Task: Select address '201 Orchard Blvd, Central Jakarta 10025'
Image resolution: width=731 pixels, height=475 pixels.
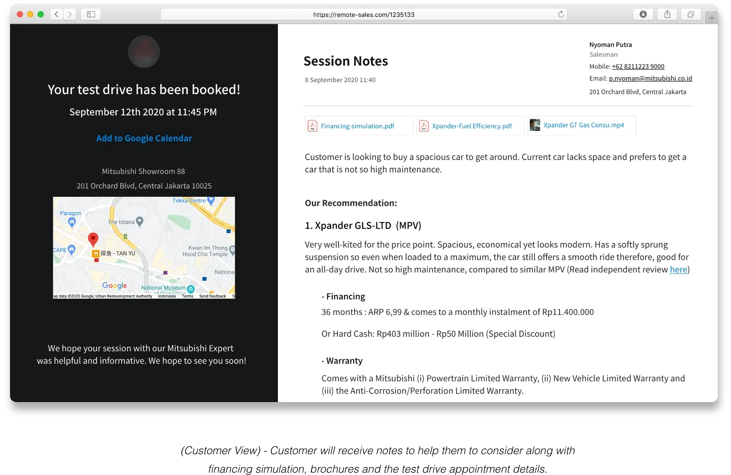Action: point(144,186)
